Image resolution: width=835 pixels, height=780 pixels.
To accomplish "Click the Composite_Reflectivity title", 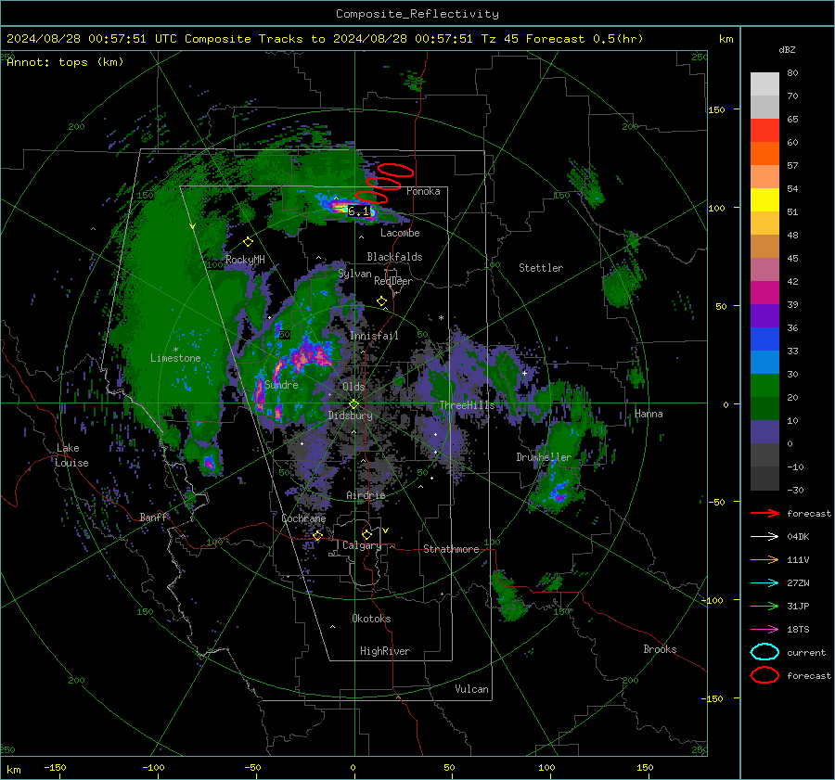I will pyautogui.click(x=417, y=14).
